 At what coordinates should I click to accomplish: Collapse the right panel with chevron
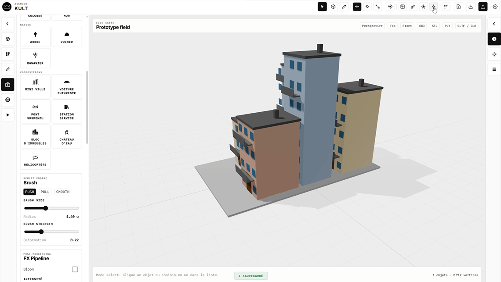(494, 24)
